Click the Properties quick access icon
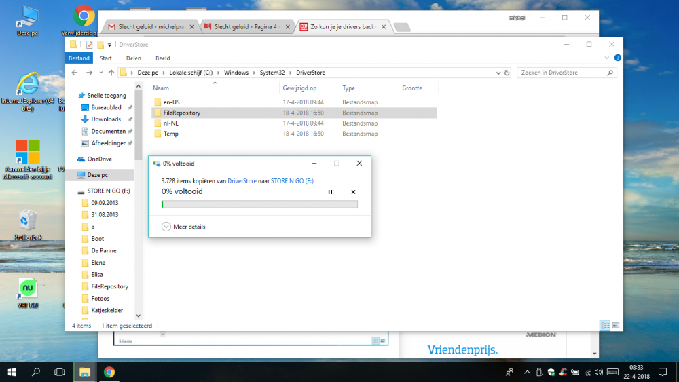 (89, 45)
